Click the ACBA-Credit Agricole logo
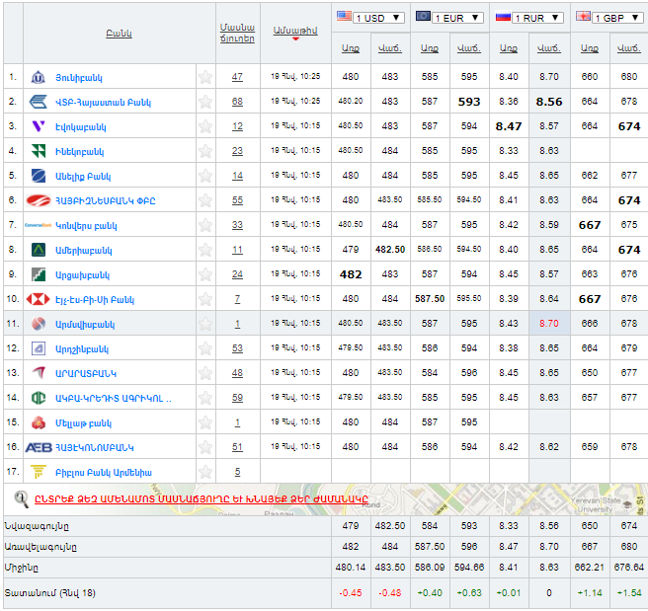648x611 pixels. click(x=39, y=398)
